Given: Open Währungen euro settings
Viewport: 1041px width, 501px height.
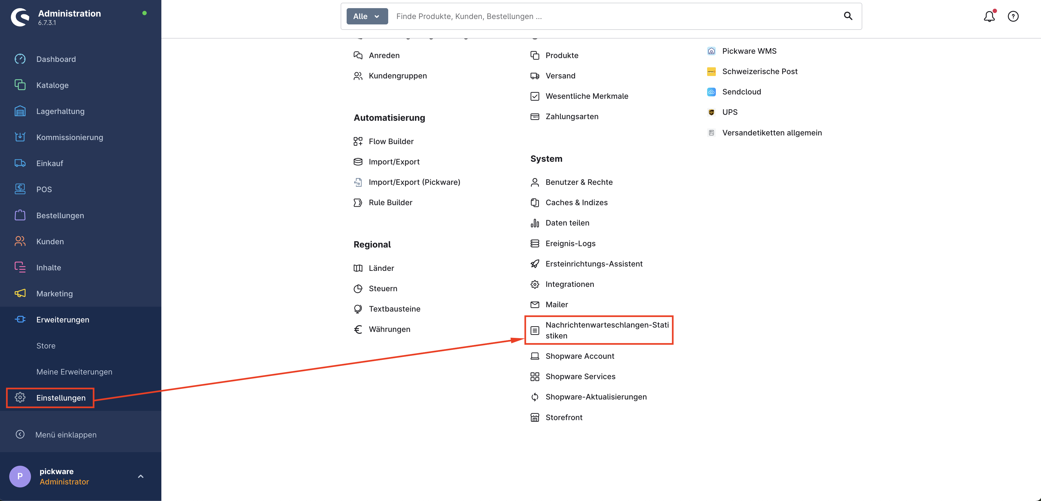Looking at the screenshot, I should tap(389, 329).
